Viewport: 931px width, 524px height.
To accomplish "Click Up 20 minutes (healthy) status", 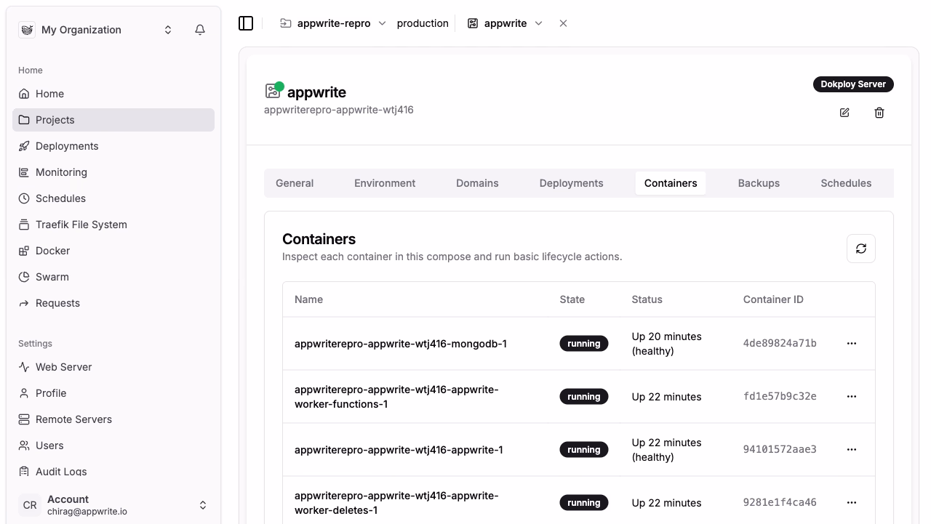I will click(x=667, y=344).
